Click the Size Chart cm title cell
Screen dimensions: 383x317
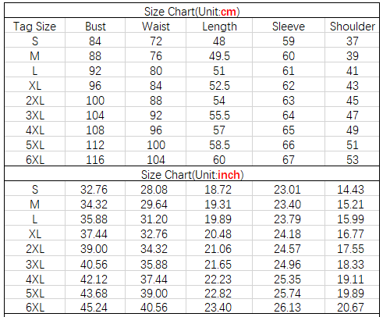192,12
